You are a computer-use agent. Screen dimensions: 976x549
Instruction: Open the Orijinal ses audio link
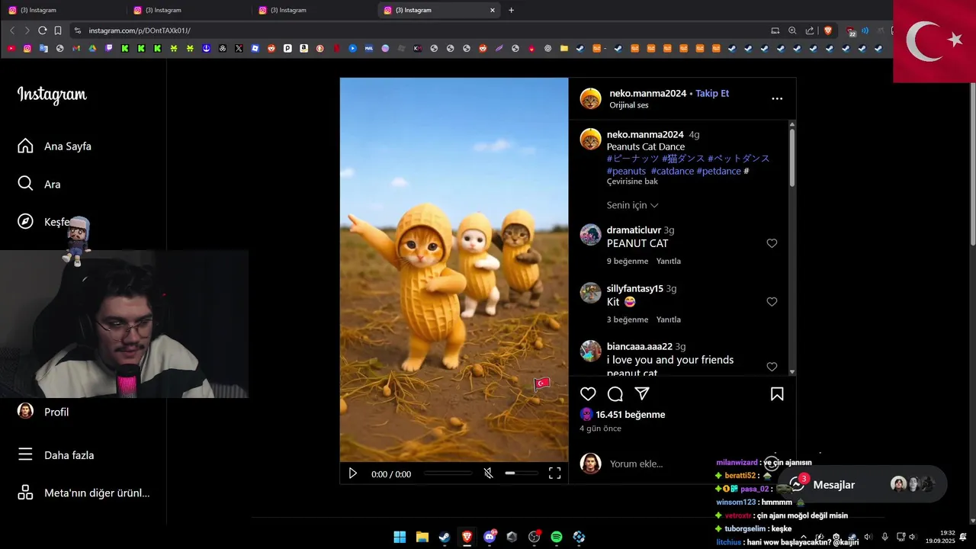pyautogui.click(x=628, y=105)
